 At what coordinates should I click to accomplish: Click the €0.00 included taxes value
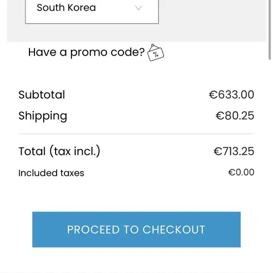click(241, 172)
